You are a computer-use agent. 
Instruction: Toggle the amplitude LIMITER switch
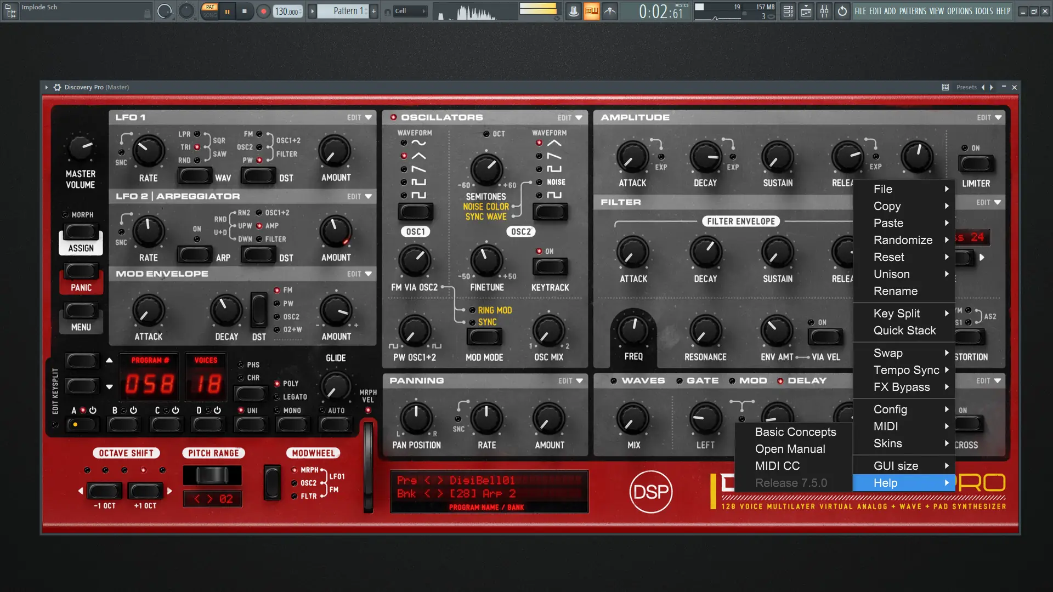pyautogui.click(x=976, y=163)
